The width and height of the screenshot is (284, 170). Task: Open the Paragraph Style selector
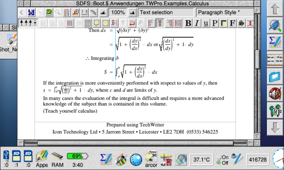coord(225,12)
